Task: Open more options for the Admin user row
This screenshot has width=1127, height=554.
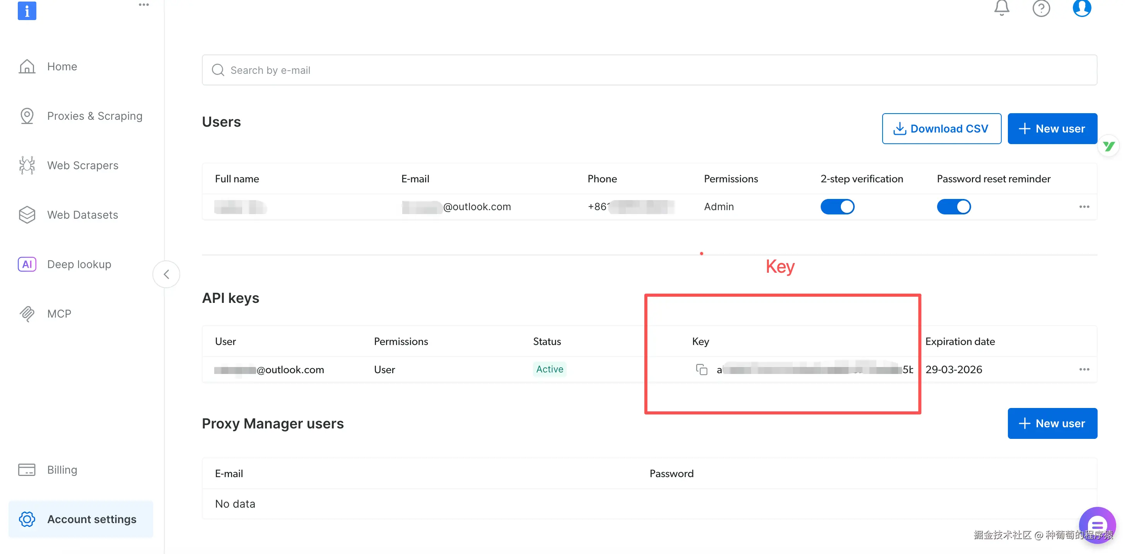Action: pyautogui.click(x=1084, y=207)
